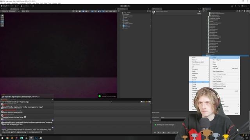This screenshot has height=140, width=250.
Task: Click the Inspector lock icon
Action: point(199,9)
